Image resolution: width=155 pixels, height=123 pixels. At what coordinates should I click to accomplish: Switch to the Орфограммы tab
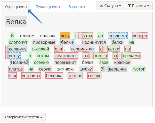(16, 7)
